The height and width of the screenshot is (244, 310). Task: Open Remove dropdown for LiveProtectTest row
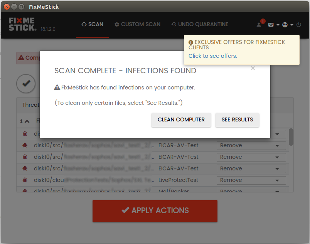(251, 180)
